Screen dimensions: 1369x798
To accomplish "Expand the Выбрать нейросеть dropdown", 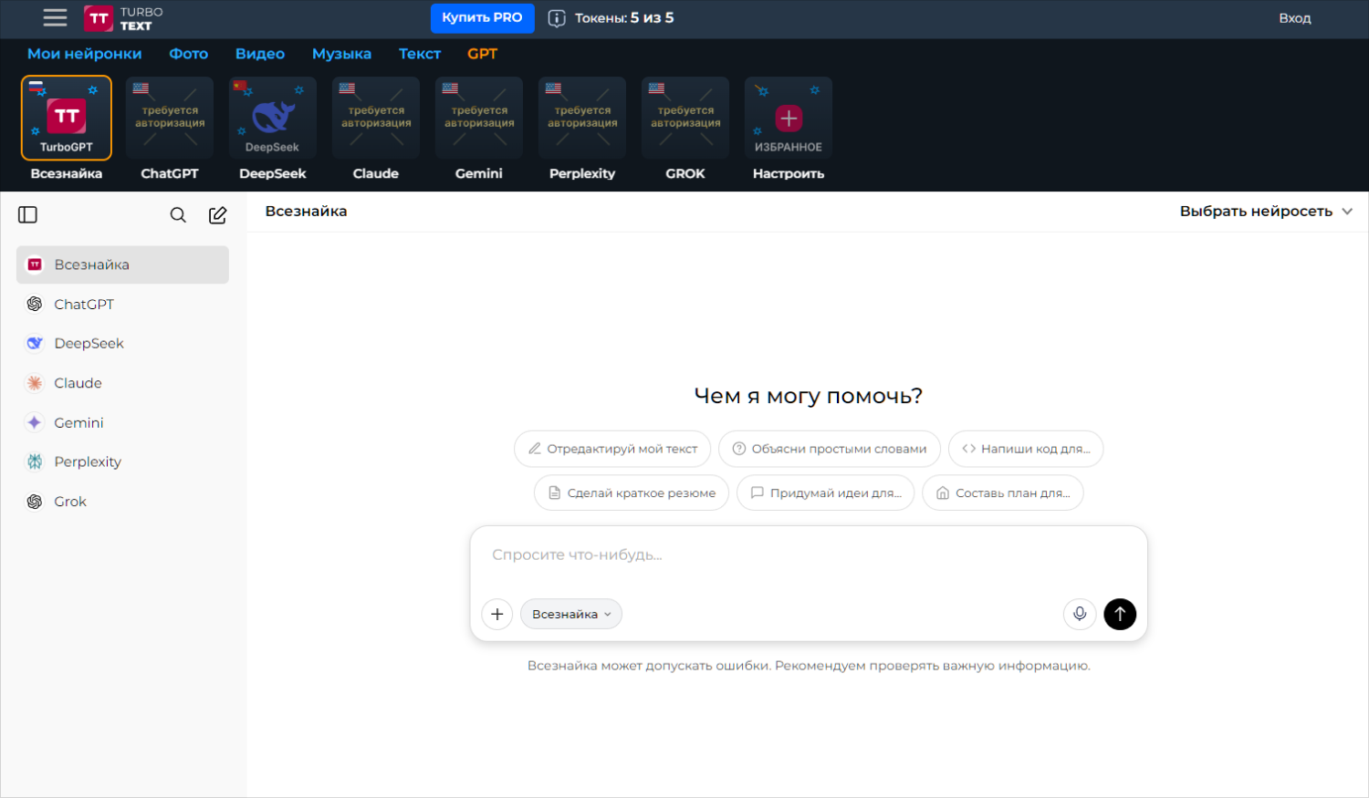I will [x=1266, y=212].
